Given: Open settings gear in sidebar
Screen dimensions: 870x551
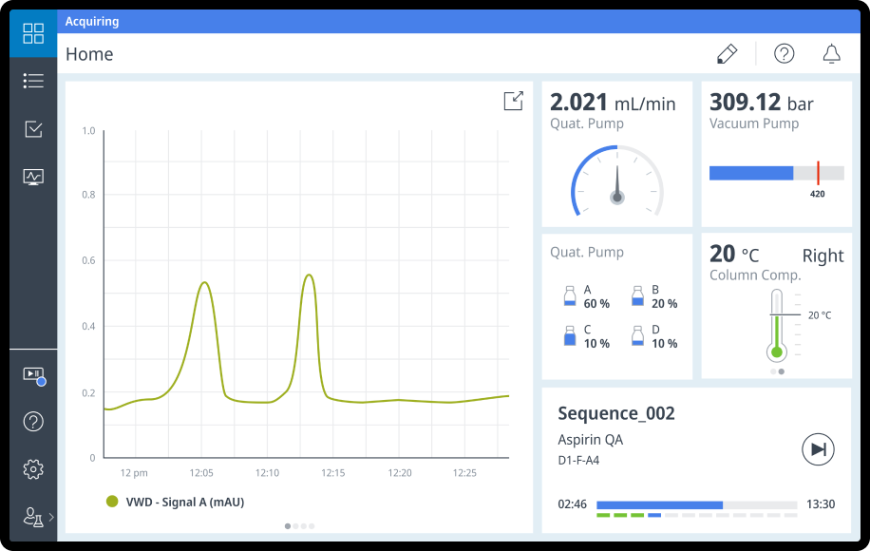Looking at the screenshot, I should coord(33,469).
